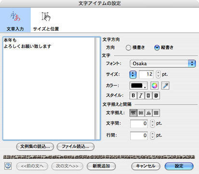Viewport: 199px width, 174px height.
Task: Click the 文例集の読込 button
Action: 35,146
